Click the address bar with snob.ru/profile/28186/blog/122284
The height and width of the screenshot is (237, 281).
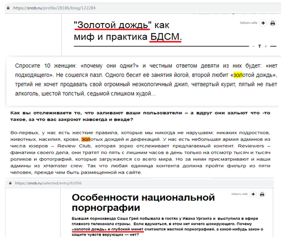click(x=143, y=8)
